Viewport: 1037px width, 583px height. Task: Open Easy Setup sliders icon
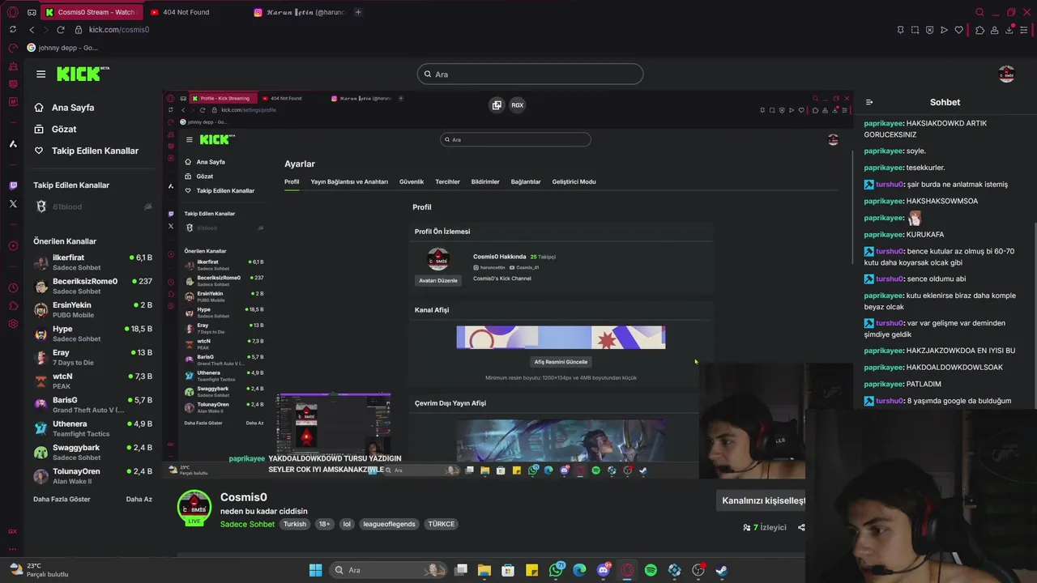point(1024,30)
